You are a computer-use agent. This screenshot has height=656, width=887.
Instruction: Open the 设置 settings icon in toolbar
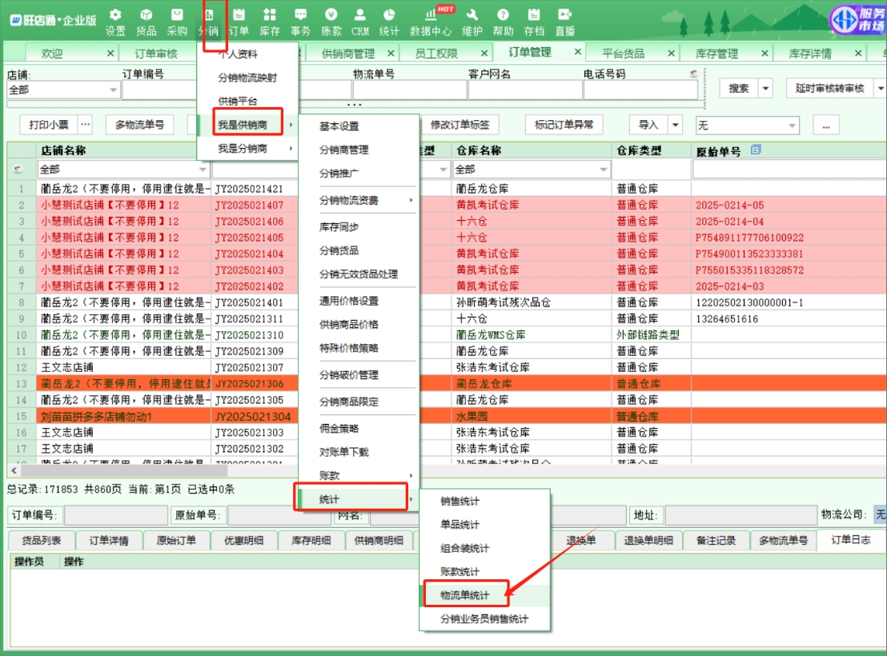[x=115, y=22]
